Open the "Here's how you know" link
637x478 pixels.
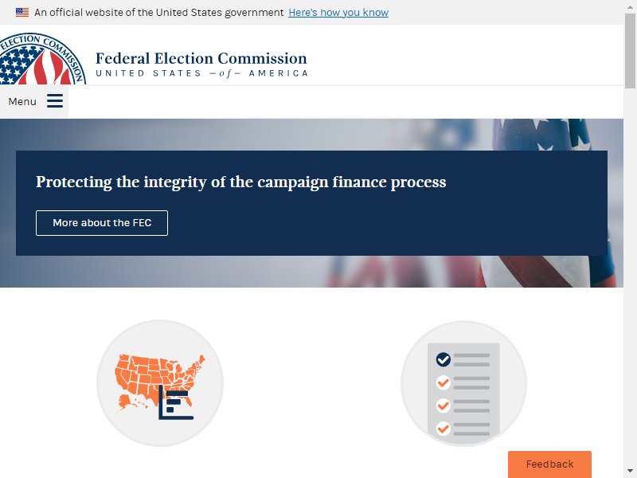(x=338, y=13)
